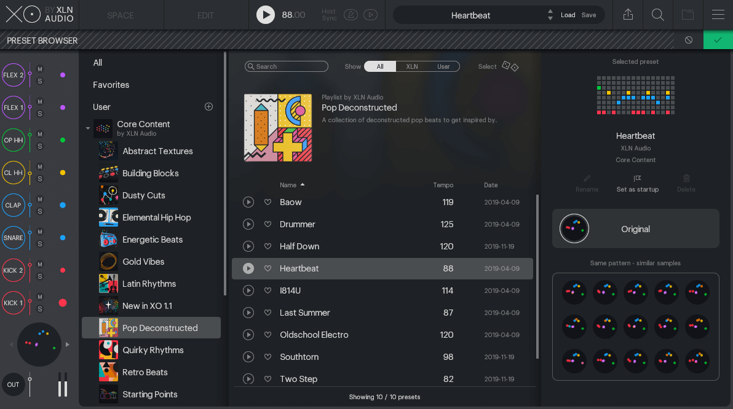Screen dimensions: 733x409
Task: Add a user folder with plus icon
Action: click(208, 107)
